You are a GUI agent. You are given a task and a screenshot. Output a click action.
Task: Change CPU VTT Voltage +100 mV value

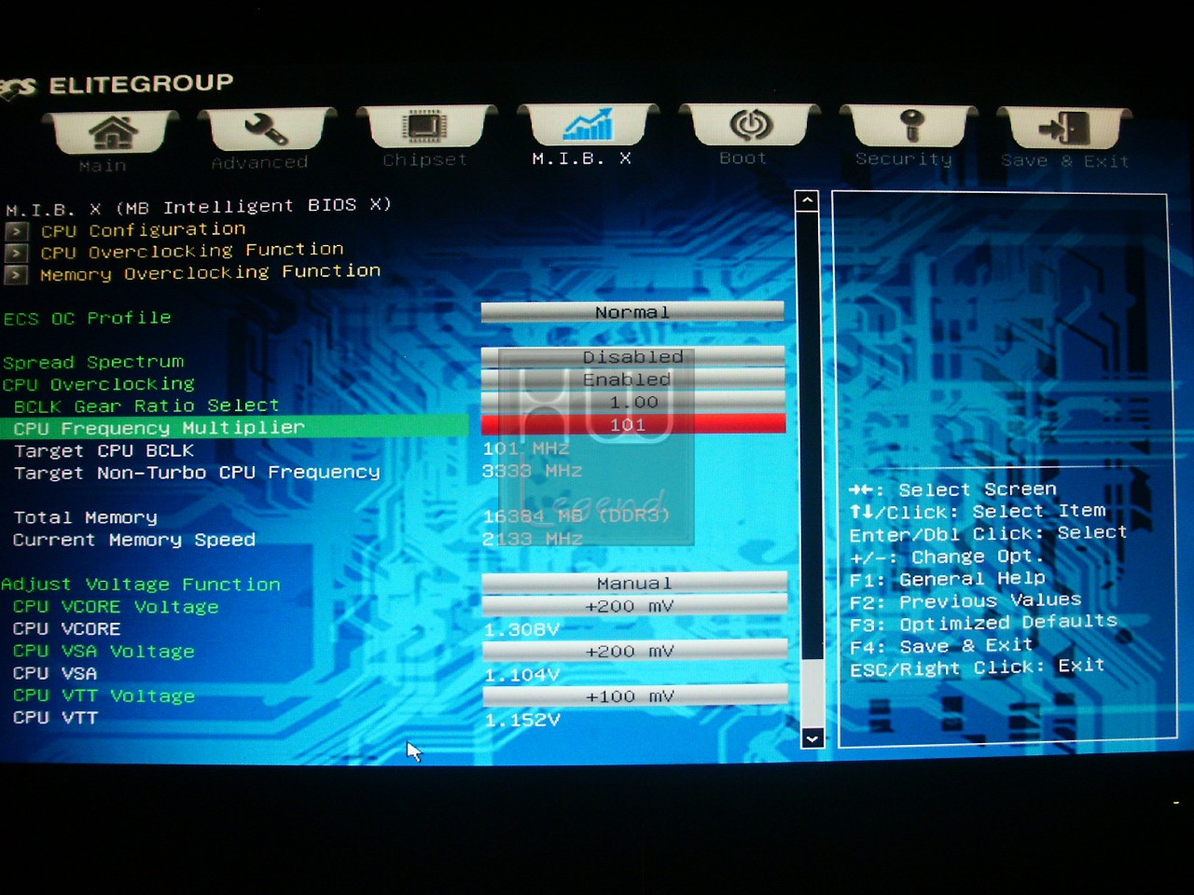point(636,695)
